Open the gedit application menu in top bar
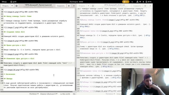This screenshot has height=95, width=169. click(13, 2)
